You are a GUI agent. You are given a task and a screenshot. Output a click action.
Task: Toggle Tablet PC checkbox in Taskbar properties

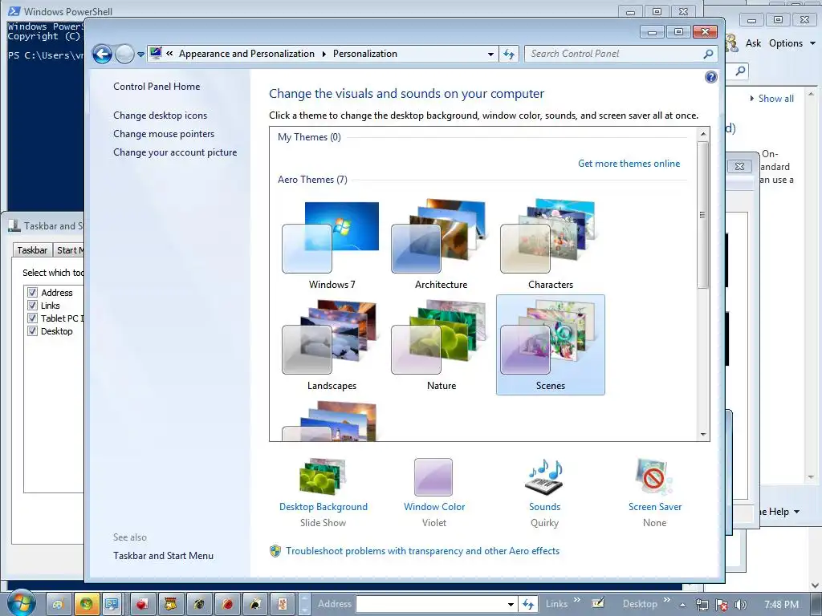(32, 318)
